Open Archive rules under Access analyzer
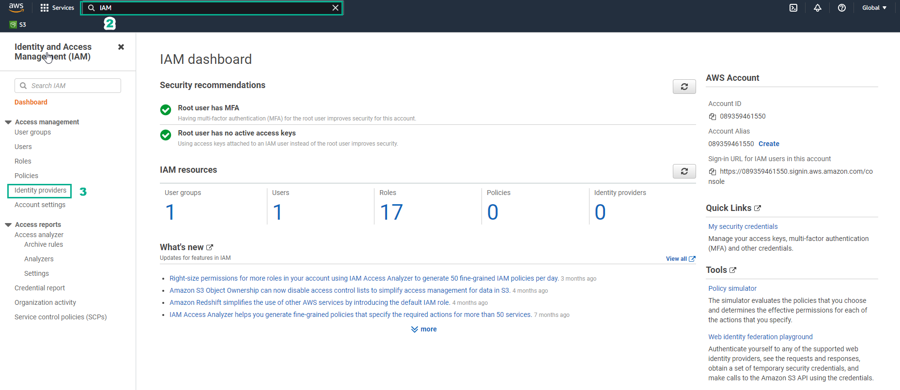900x390 pixels. (44, 244)
